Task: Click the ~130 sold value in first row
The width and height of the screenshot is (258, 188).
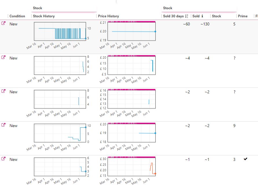Action: click(x=205, y=24)
